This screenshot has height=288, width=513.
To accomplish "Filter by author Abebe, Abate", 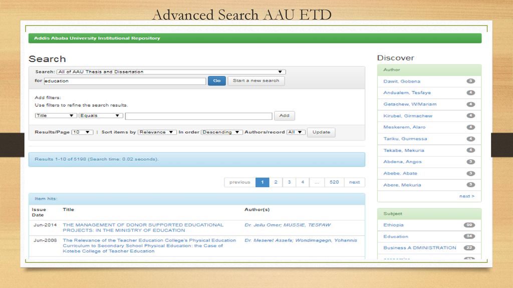I will tap(400, 173).
